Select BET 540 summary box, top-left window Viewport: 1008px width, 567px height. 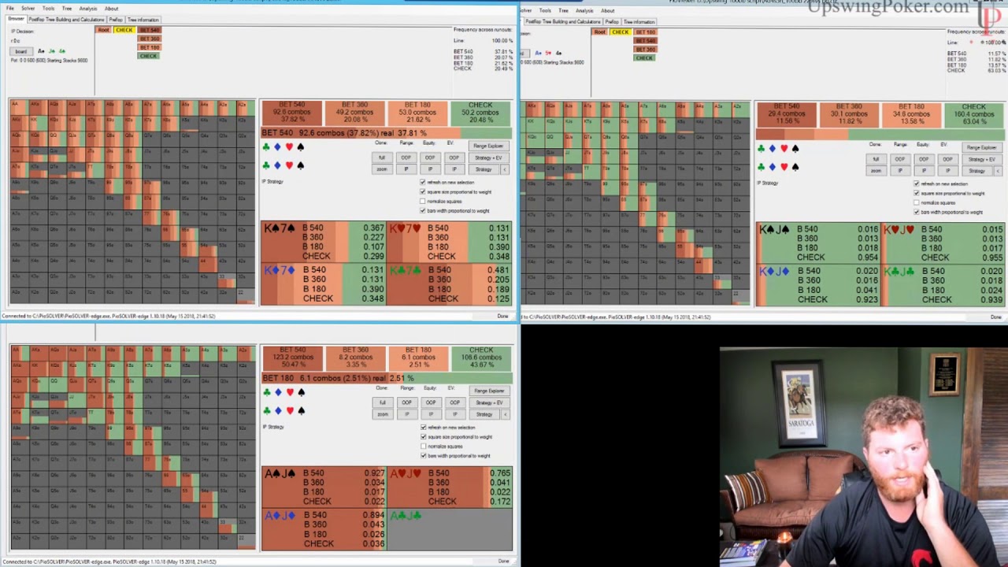(x=292, y=113)
